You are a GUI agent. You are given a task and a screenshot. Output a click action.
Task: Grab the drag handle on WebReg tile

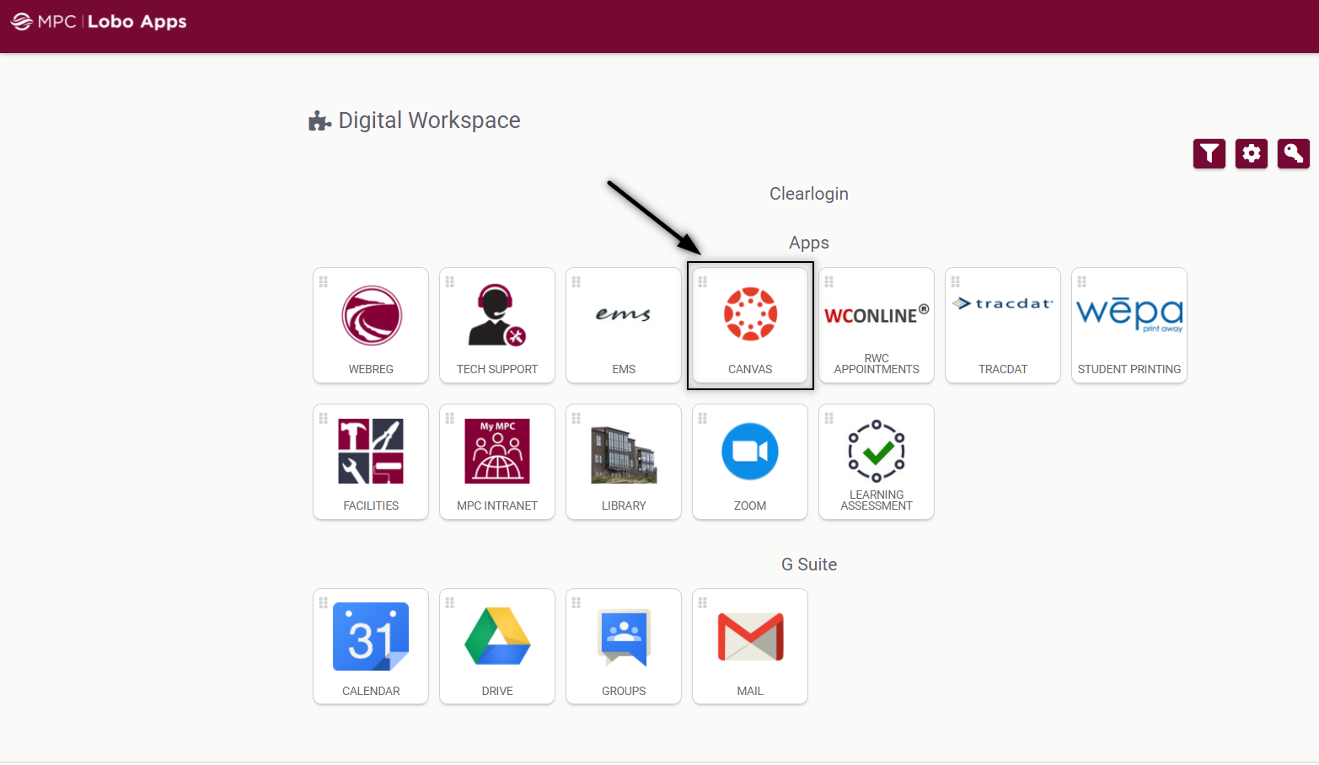tap(324, 281)
